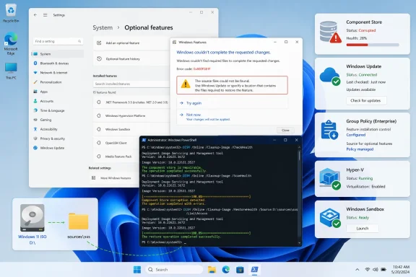Click the Windows Update cloud icon

point(330,76)
